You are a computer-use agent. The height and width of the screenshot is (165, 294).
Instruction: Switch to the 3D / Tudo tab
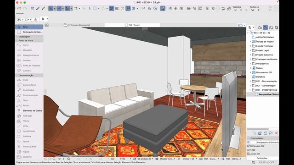132,25
